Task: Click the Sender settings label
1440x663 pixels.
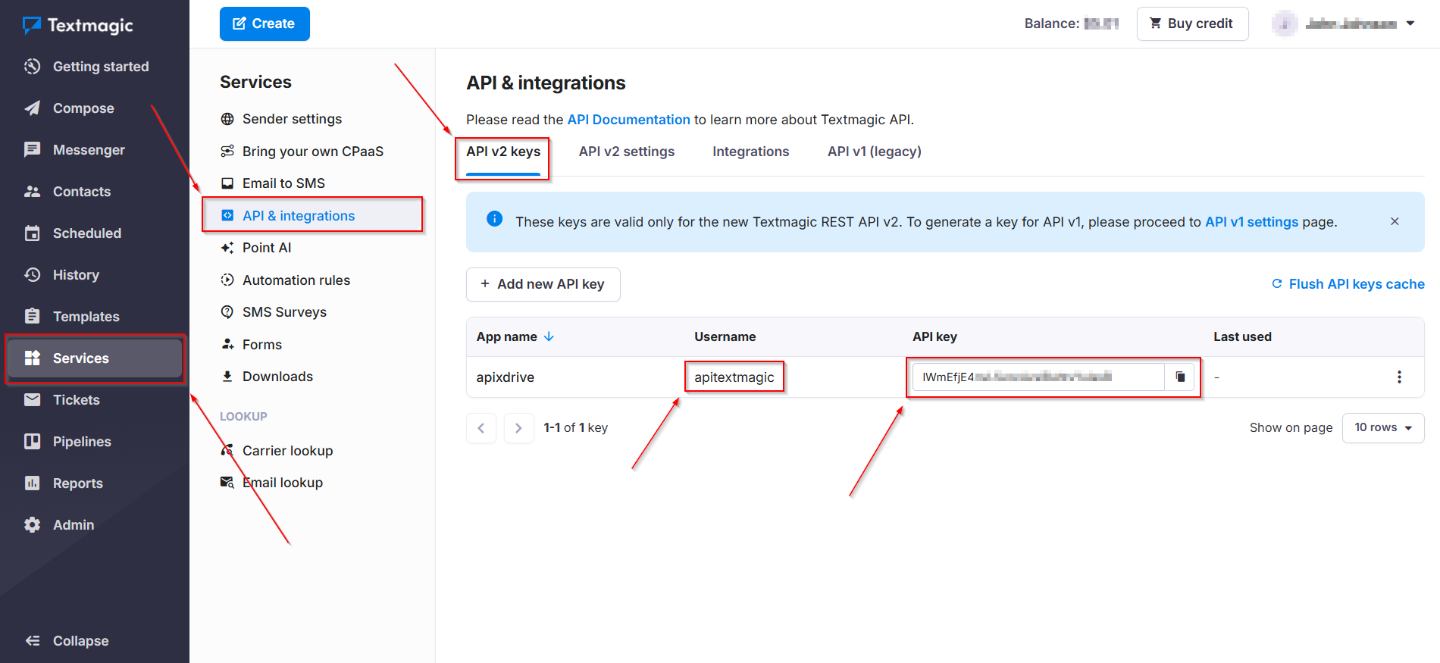Action: [292, 119]
